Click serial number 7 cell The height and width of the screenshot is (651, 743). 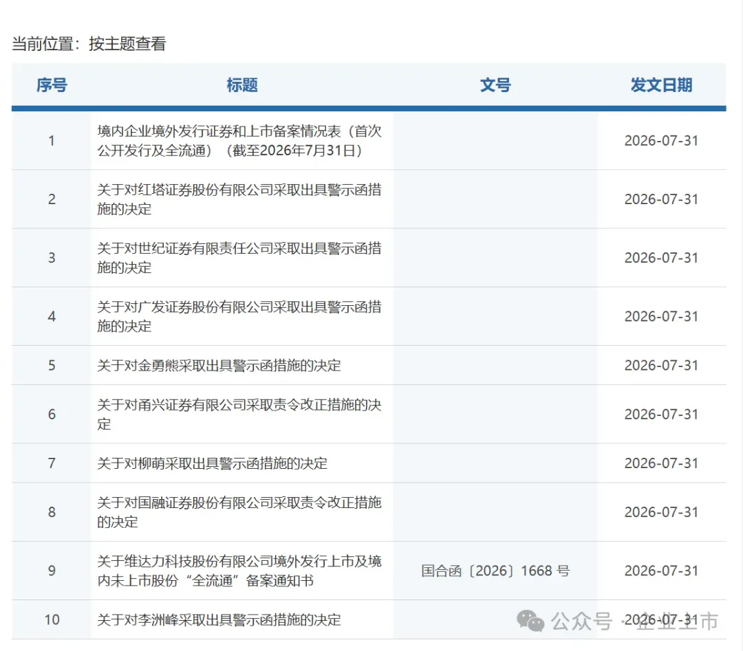tap(52, 463)
